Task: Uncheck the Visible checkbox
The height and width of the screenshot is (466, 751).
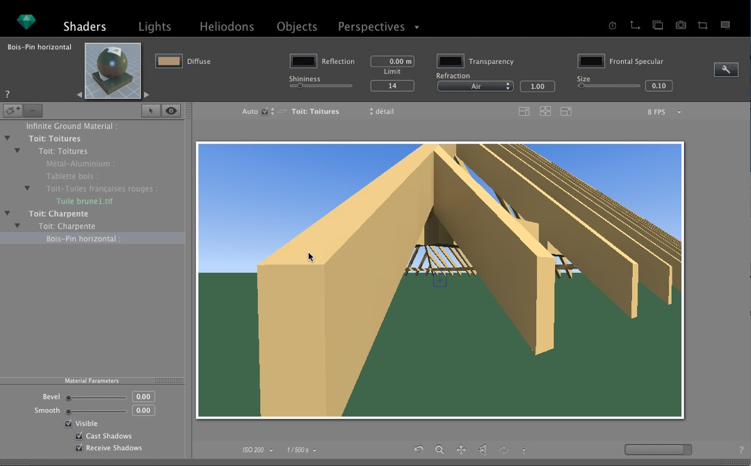Action: point(69,424)
